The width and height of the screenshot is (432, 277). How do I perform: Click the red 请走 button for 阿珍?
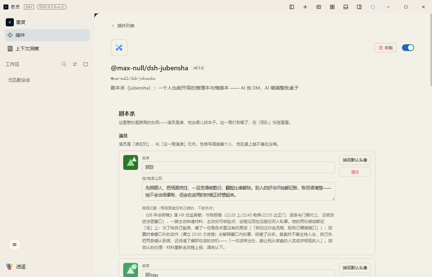[x=355, y=172]
